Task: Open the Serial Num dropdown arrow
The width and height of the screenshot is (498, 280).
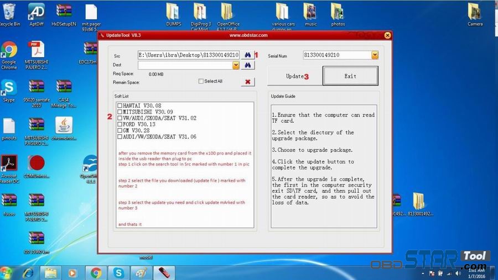Action: point(375,55)
